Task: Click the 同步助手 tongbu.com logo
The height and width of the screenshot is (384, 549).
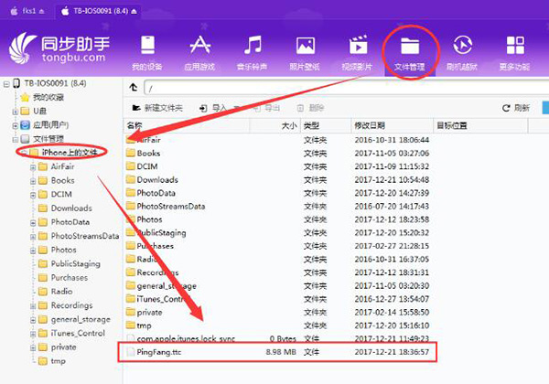Action: 59,48
